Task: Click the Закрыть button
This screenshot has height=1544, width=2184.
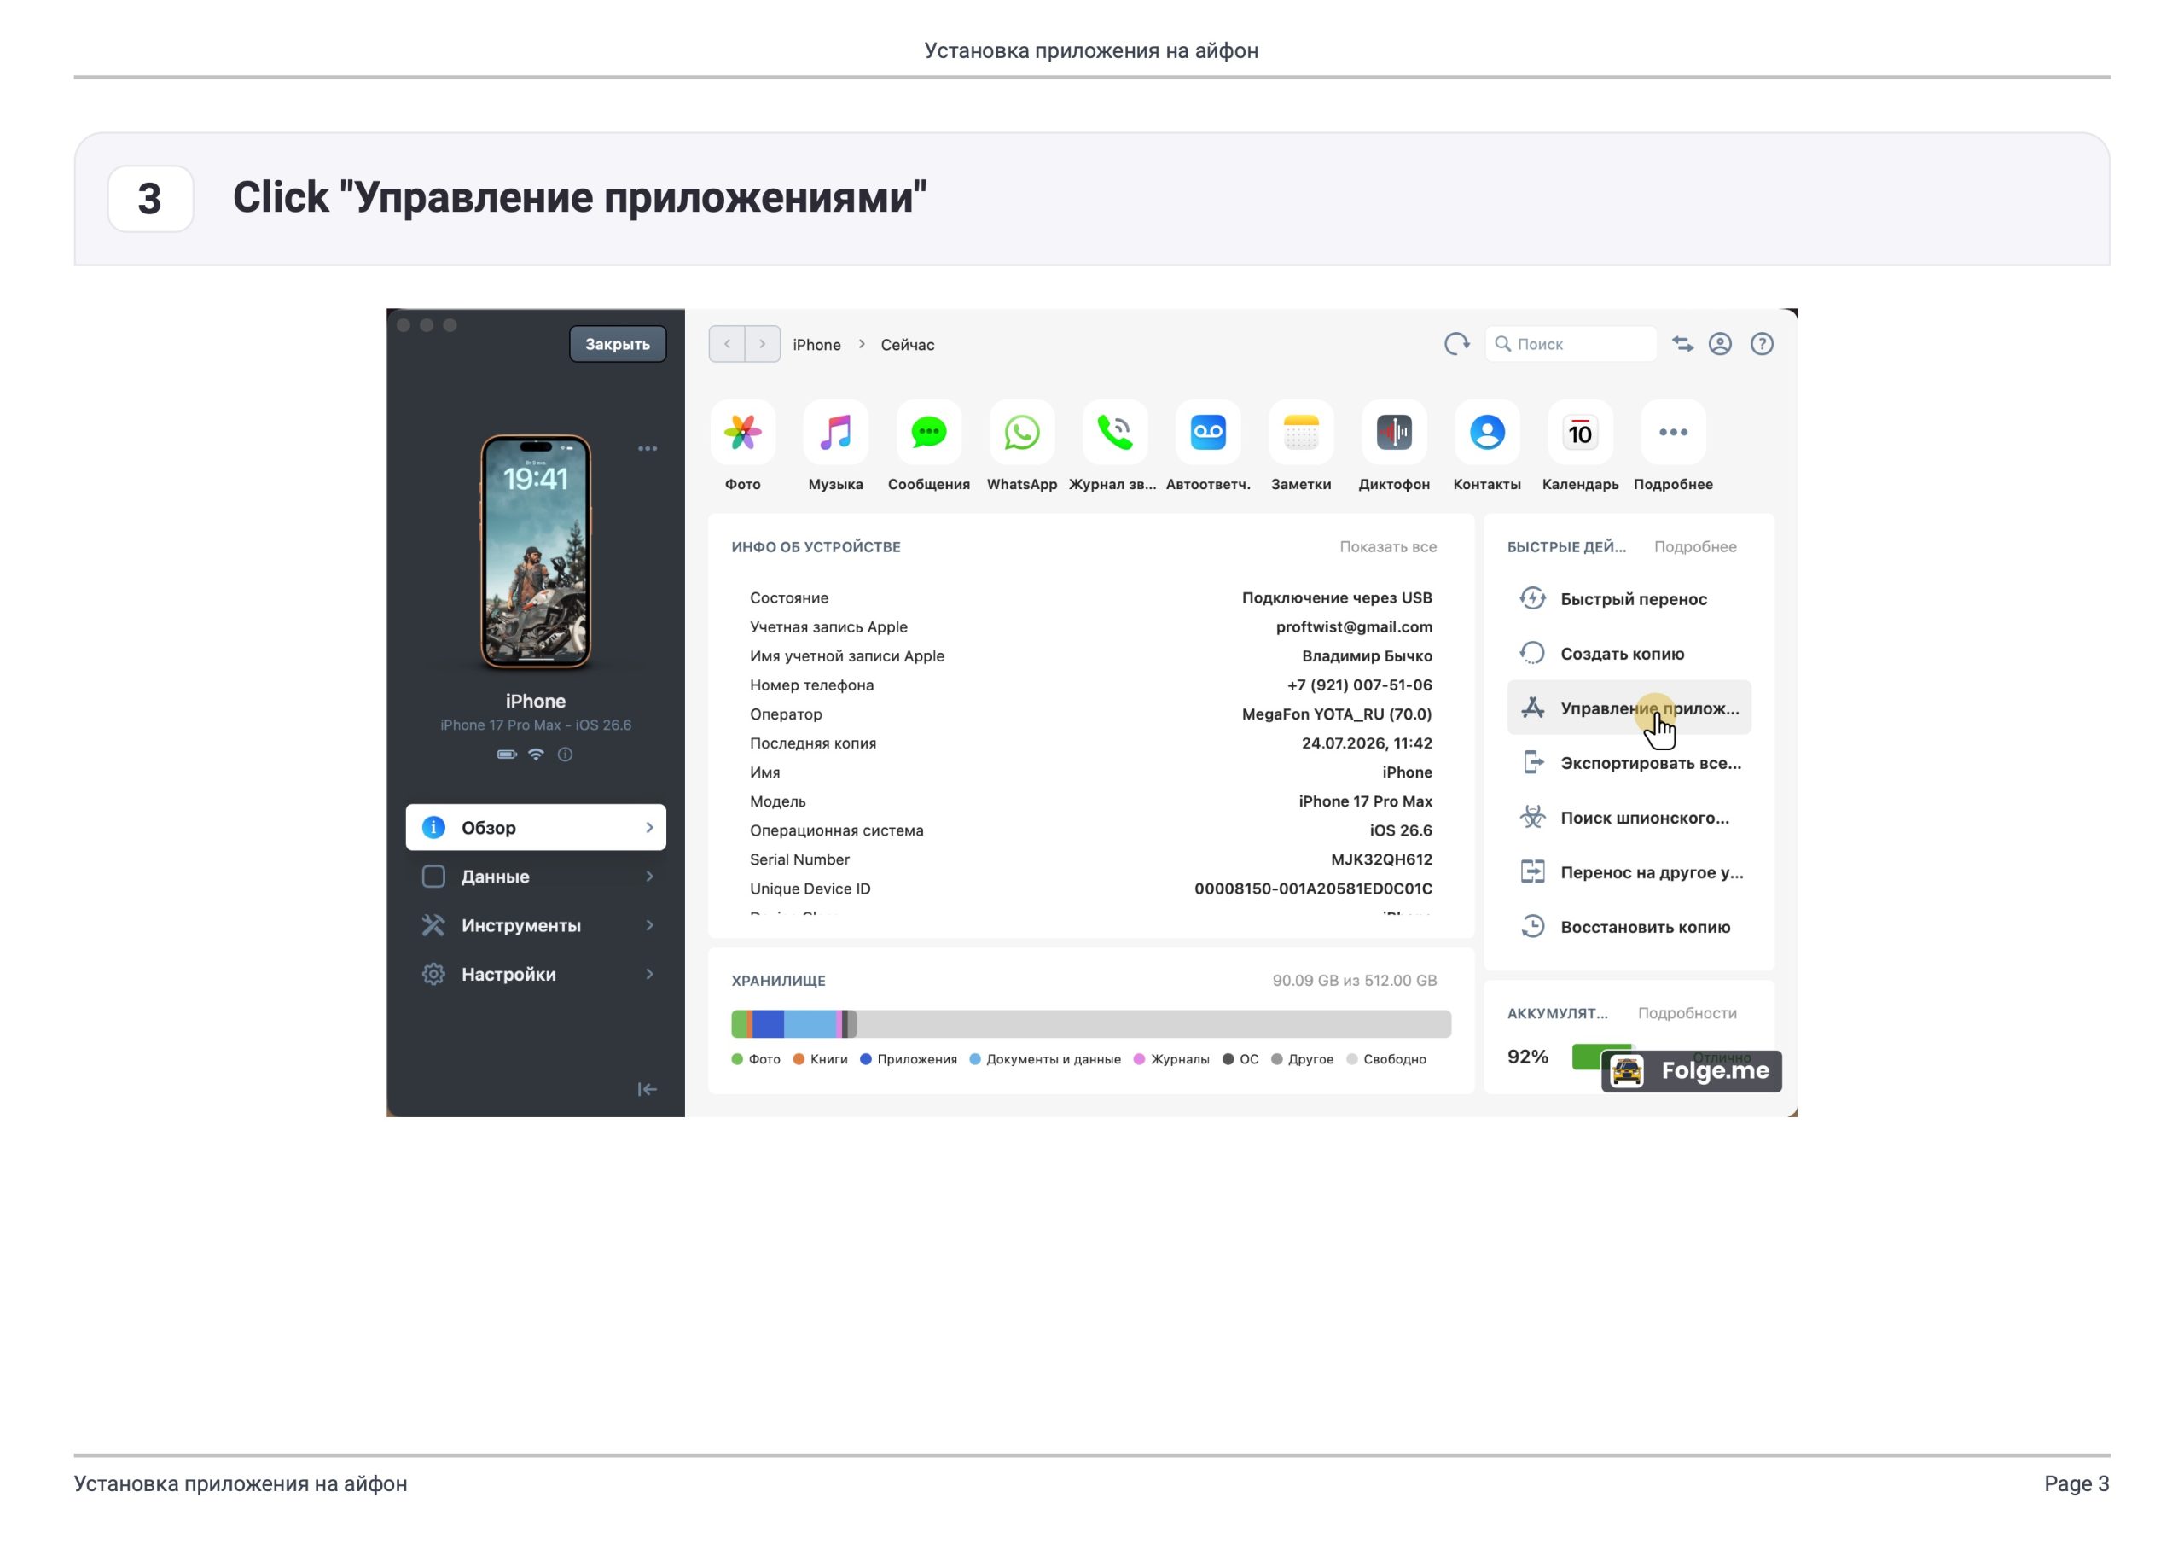Action: pos(618,344)
